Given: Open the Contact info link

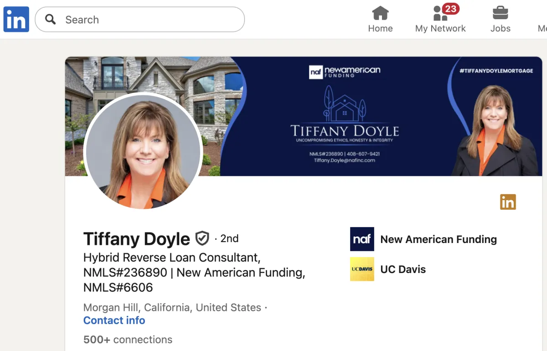Looking at the screenshot, I should coord(114,320).
